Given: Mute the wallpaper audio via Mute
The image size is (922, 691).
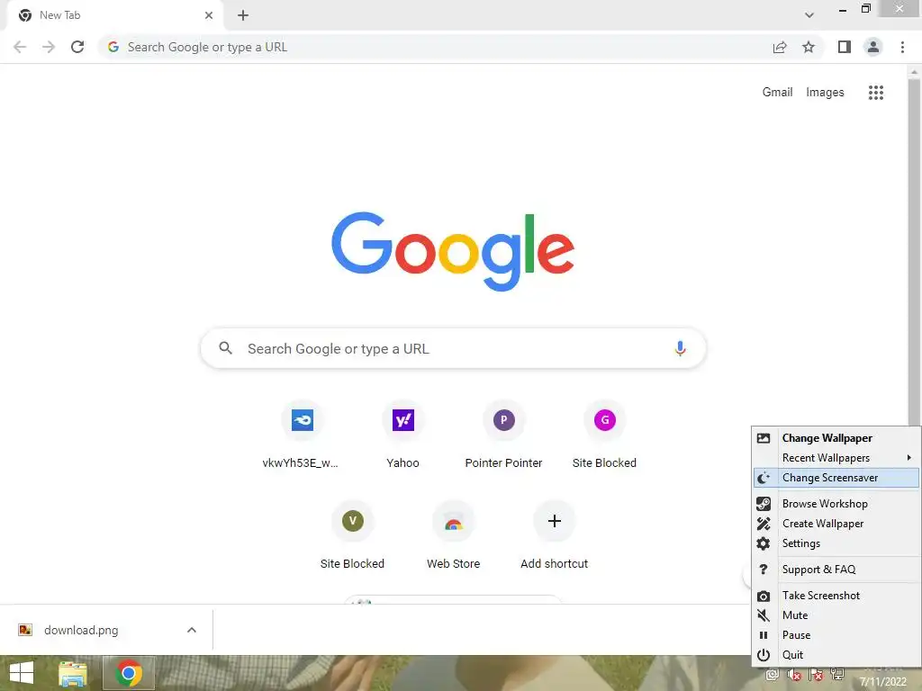Looking at the screenshot, I should 836,615.
